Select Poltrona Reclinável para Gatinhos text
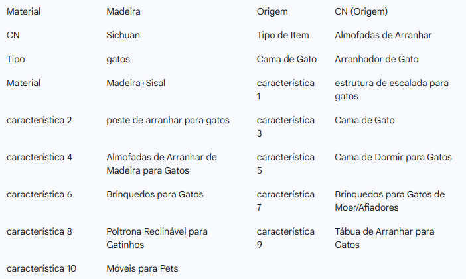The height and width of the screenshot is (279, 466). point(157,238)
